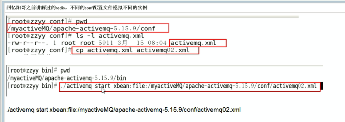345x122 pixels.
Task: Select the red-boxed conf directory path
Action: [87, 28]
